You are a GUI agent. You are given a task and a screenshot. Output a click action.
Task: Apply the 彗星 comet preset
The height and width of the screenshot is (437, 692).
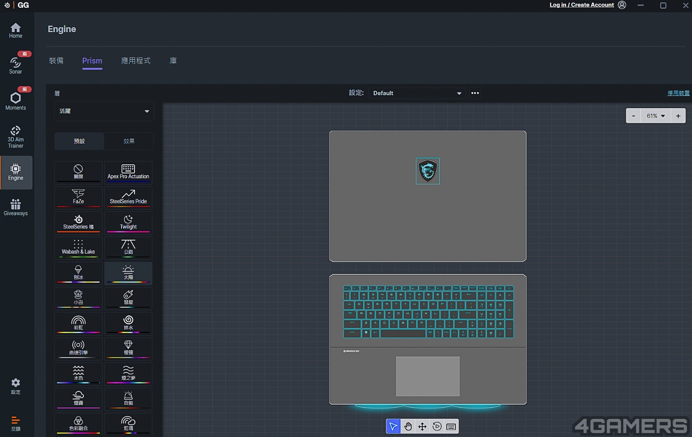(128, 298)
